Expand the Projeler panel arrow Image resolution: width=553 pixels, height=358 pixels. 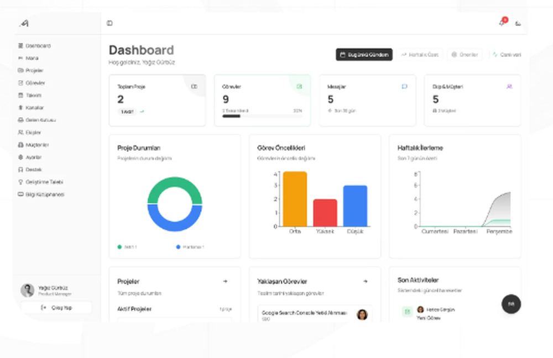pos(226,281)
